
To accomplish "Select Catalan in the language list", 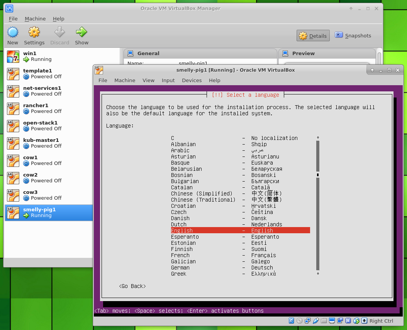I will point(240,187).
